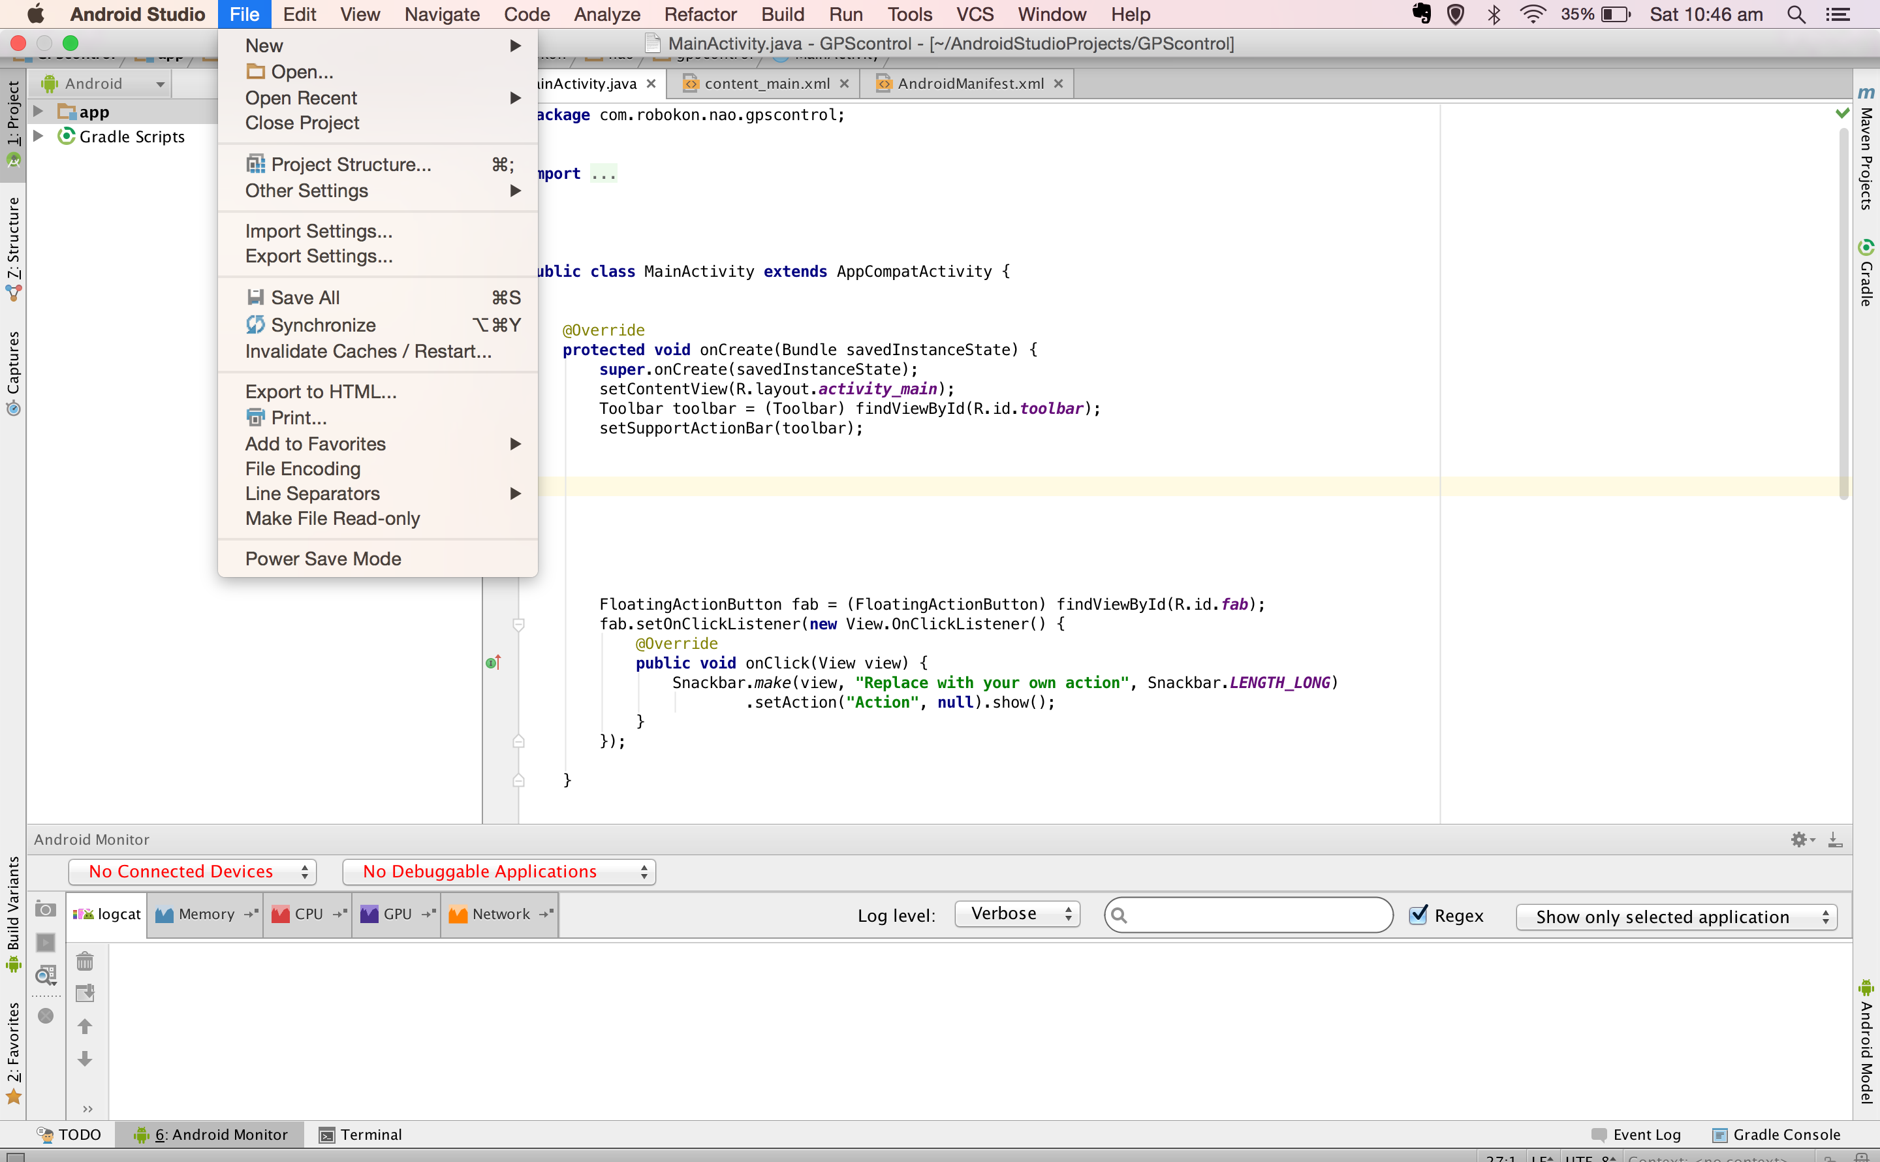Choose Make File Read-only
The image size is (1880, 1162).
378,519
